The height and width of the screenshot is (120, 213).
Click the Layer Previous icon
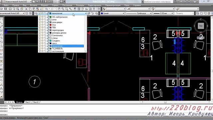(x=93, y=13)
